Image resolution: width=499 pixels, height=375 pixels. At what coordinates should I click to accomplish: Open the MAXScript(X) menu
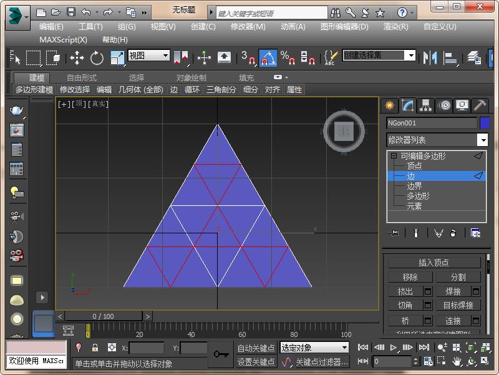[x=63, y=40]
